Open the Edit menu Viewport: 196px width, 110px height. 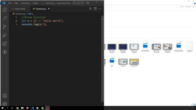tap(16, 3)
